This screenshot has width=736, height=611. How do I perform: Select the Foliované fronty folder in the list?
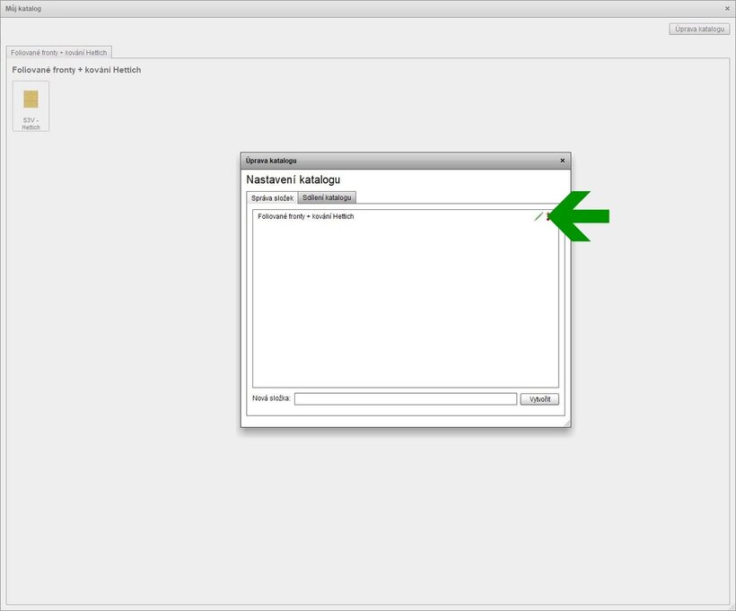click(305, 216)
